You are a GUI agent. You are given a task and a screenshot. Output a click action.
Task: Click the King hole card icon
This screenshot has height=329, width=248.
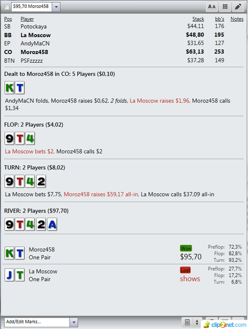10,88
